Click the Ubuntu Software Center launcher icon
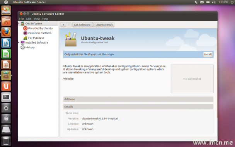The height and width of the screenshot is (147, 235). (x=6, y=75)
